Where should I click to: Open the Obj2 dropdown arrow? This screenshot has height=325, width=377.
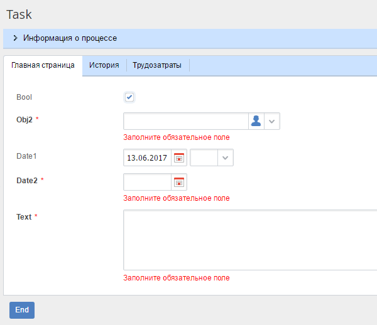pos(272,121)
